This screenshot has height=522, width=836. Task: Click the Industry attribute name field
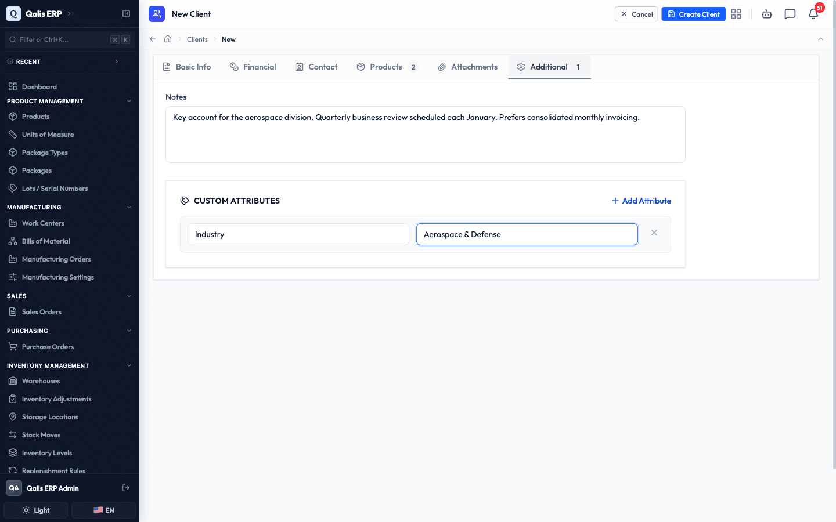coord(298,234)
